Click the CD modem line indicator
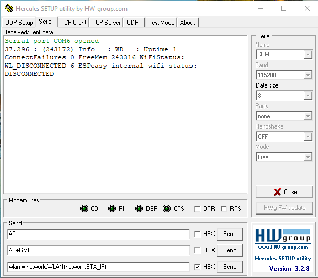 (84, 209)
